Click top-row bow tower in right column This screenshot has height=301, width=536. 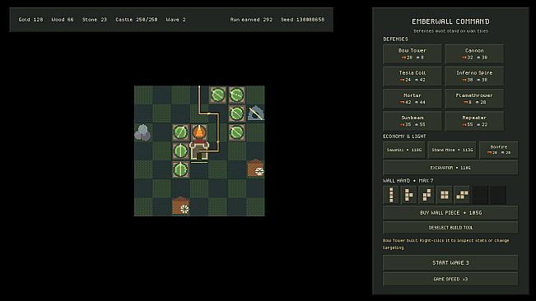236,95
